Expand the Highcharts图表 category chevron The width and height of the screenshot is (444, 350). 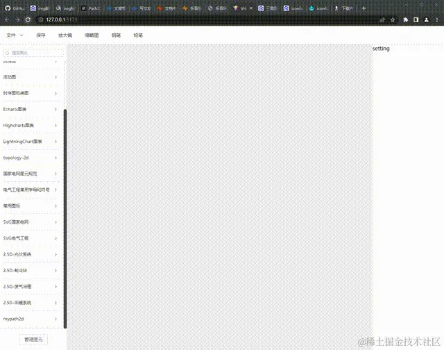coord(55,126)
